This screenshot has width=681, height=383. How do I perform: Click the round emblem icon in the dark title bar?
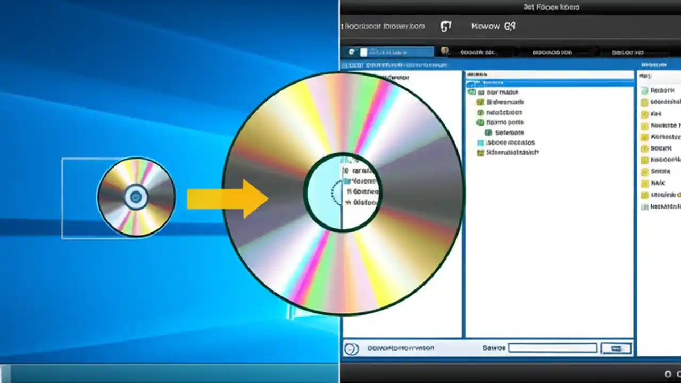point(446,26)
